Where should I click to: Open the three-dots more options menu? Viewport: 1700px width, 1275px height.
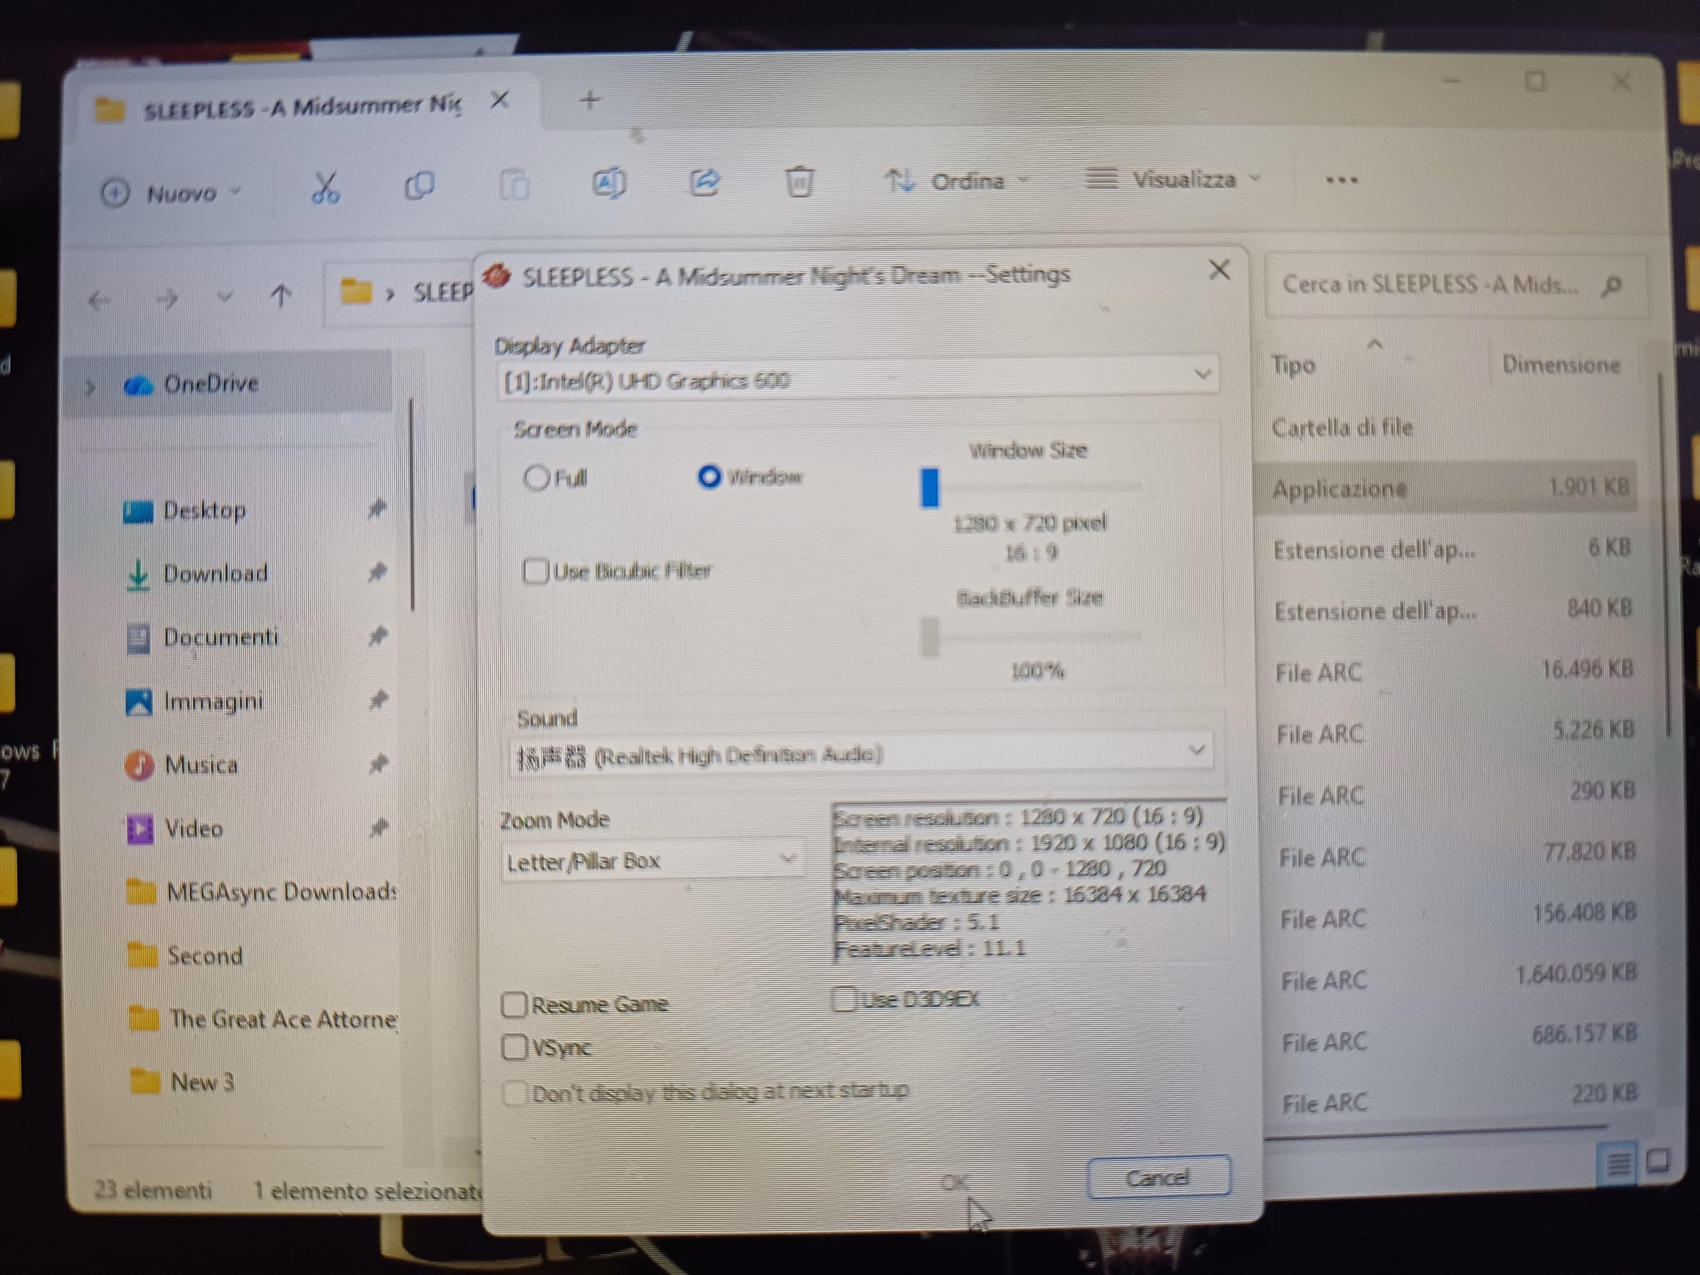pyautogui.click(x=1341, y=181)
